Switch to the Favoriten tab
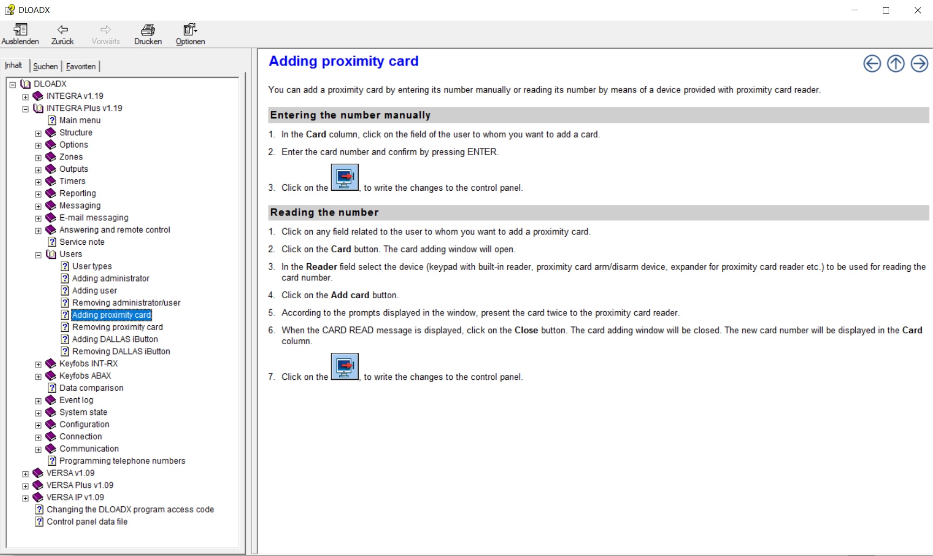Viewport: 933px width, 556px height. (81, 66)
